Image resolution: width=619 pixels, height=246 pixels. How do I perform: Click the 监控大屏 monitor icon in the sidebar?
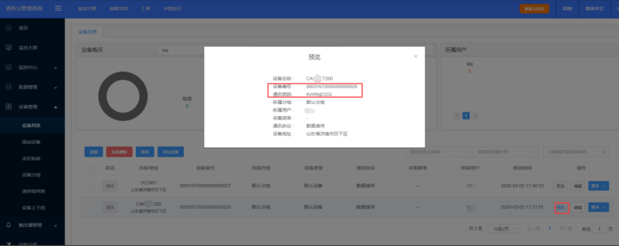click(8, 48)
